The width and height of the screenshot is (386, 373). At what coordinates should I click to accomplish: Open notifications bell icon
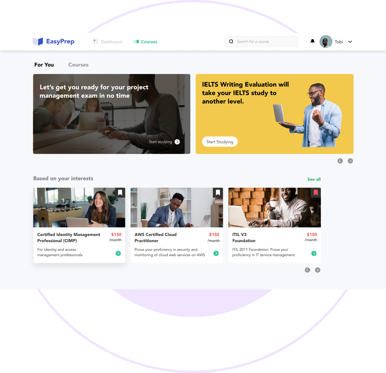coord(312,41)
